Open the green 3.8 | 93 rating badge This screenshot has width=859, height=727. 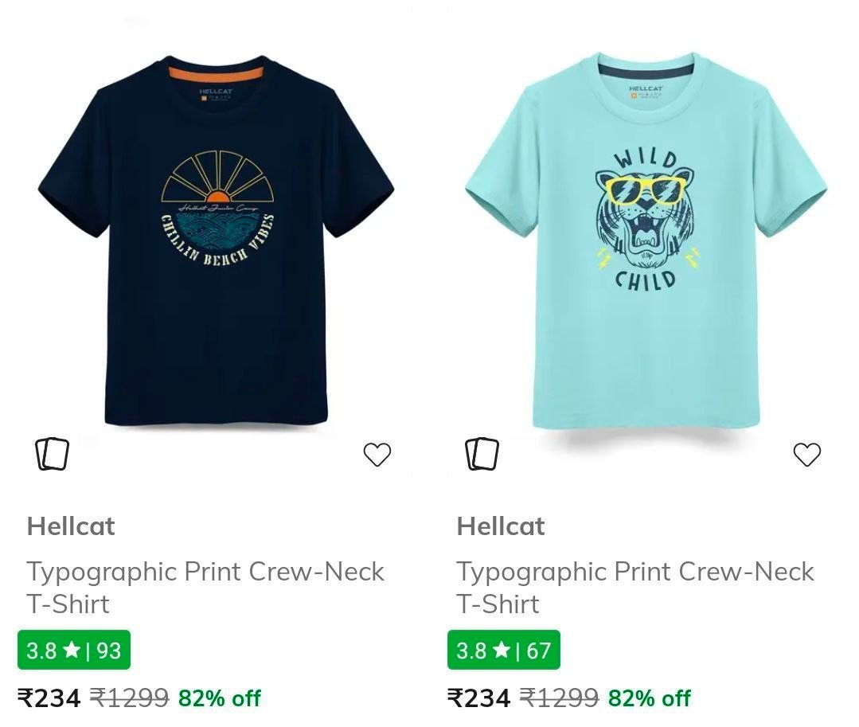point(73,651)
